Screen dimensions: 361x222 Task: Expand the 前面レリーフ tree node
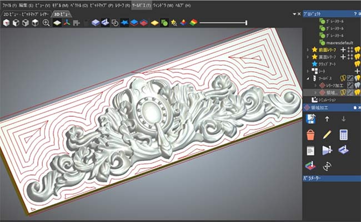tap(308, 50)
